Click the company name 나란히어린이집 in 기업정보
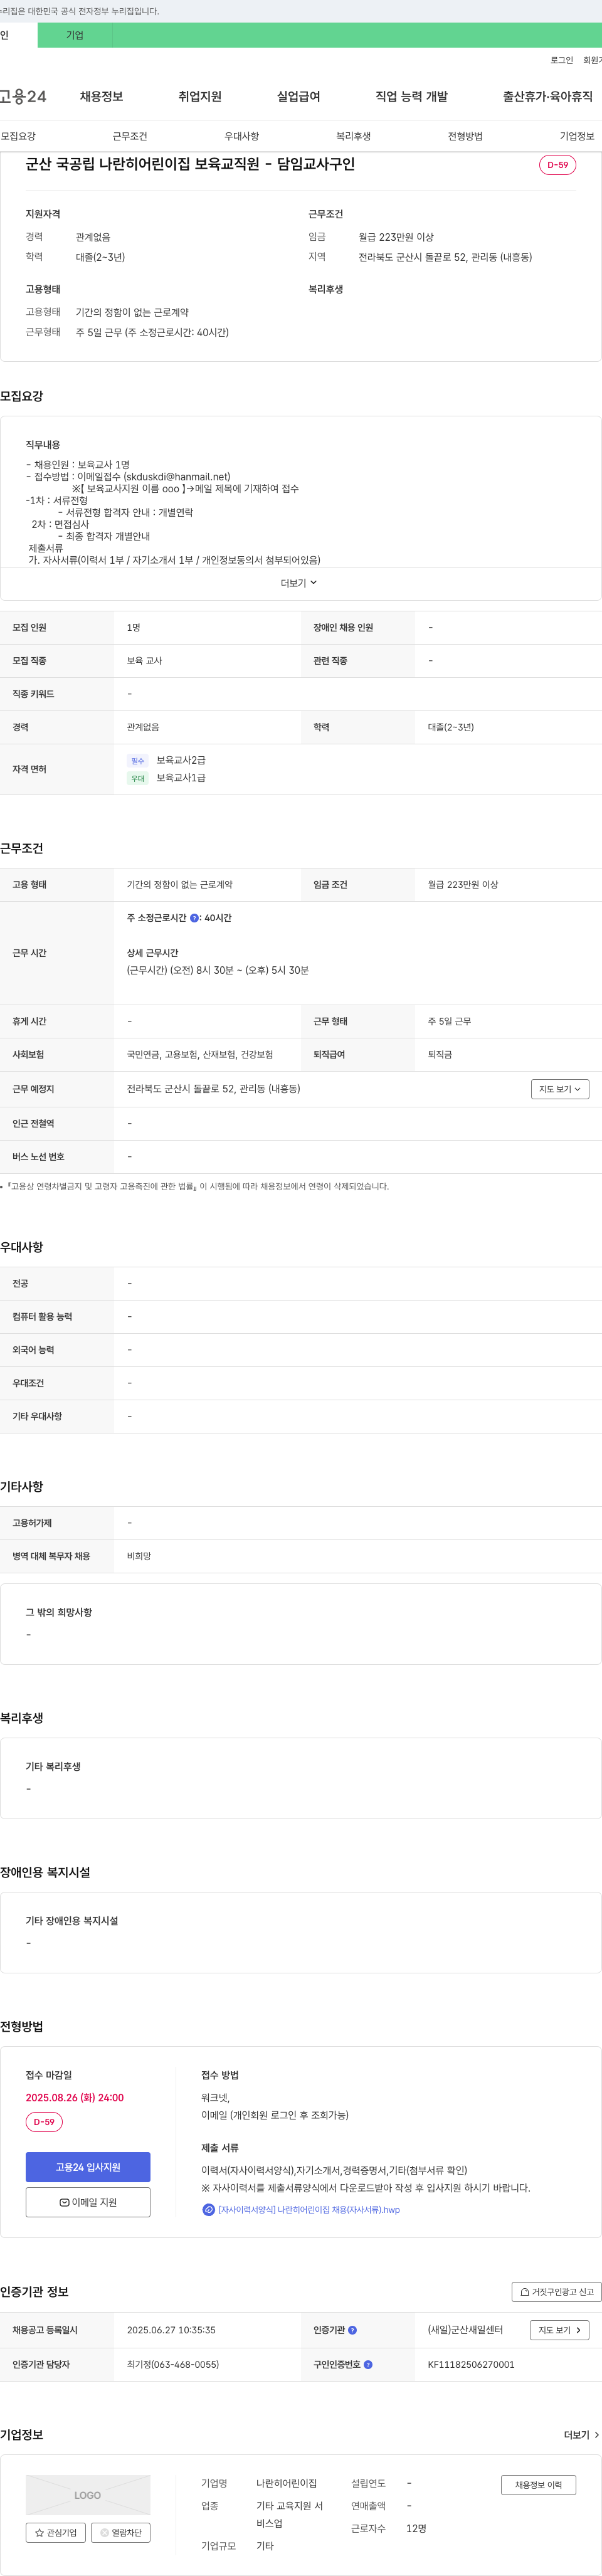Image resolution: width=602 pixels, height=2576 pixels. point(286,2484)
